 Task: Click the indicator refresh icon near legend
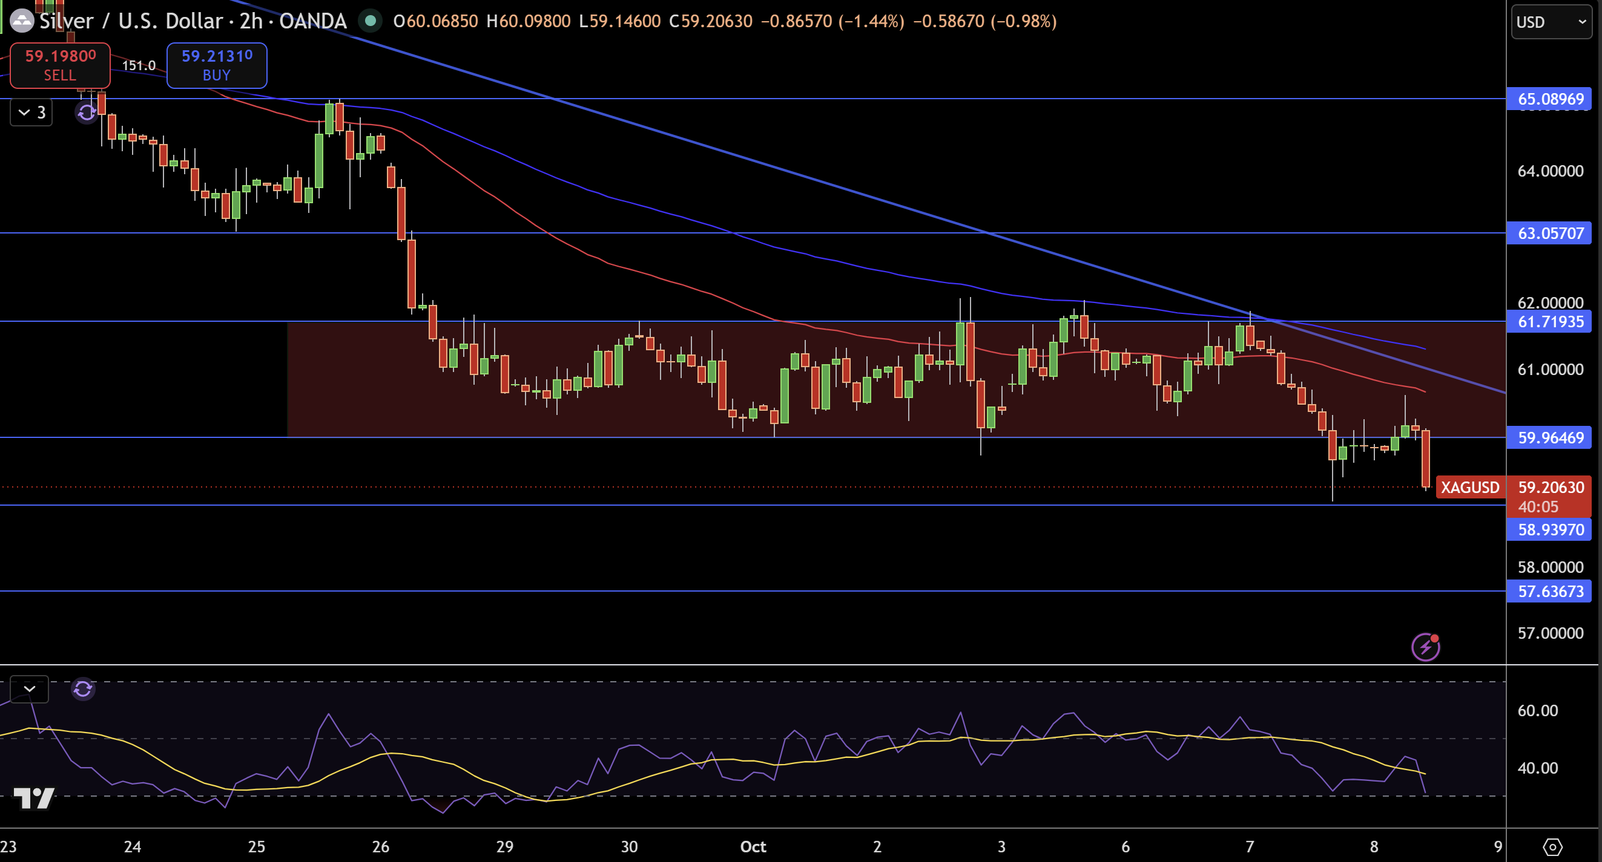[87, 113]
